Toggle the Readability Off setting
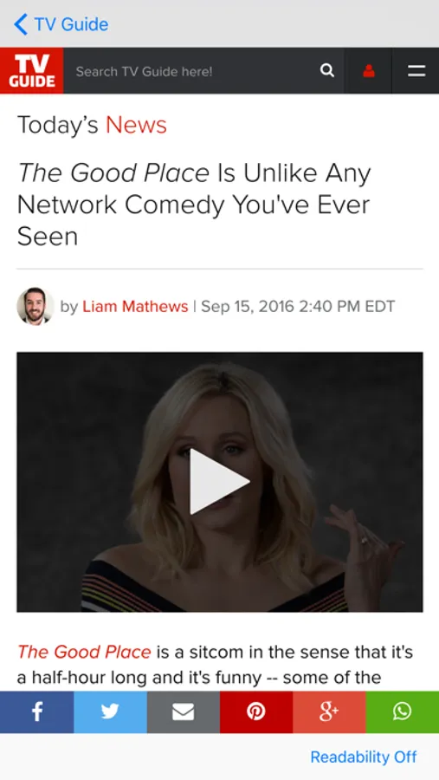 364,757
